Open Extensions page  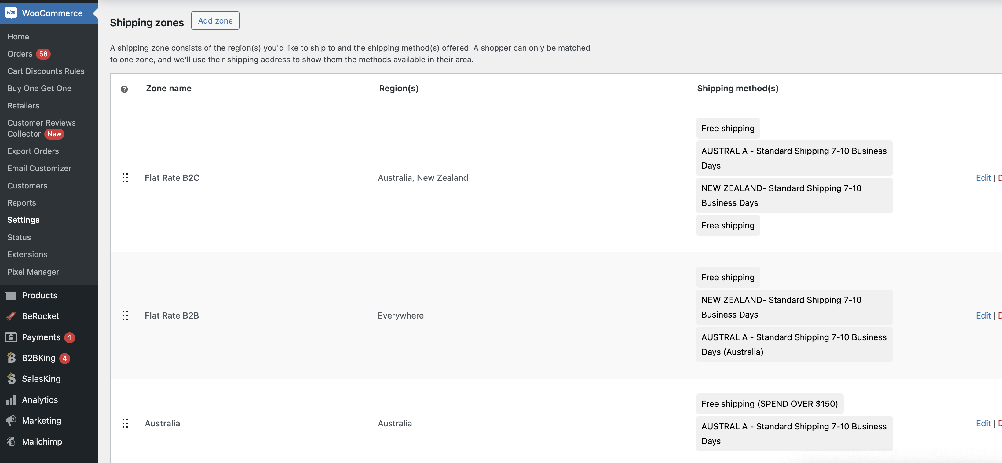tap(27, 254)
